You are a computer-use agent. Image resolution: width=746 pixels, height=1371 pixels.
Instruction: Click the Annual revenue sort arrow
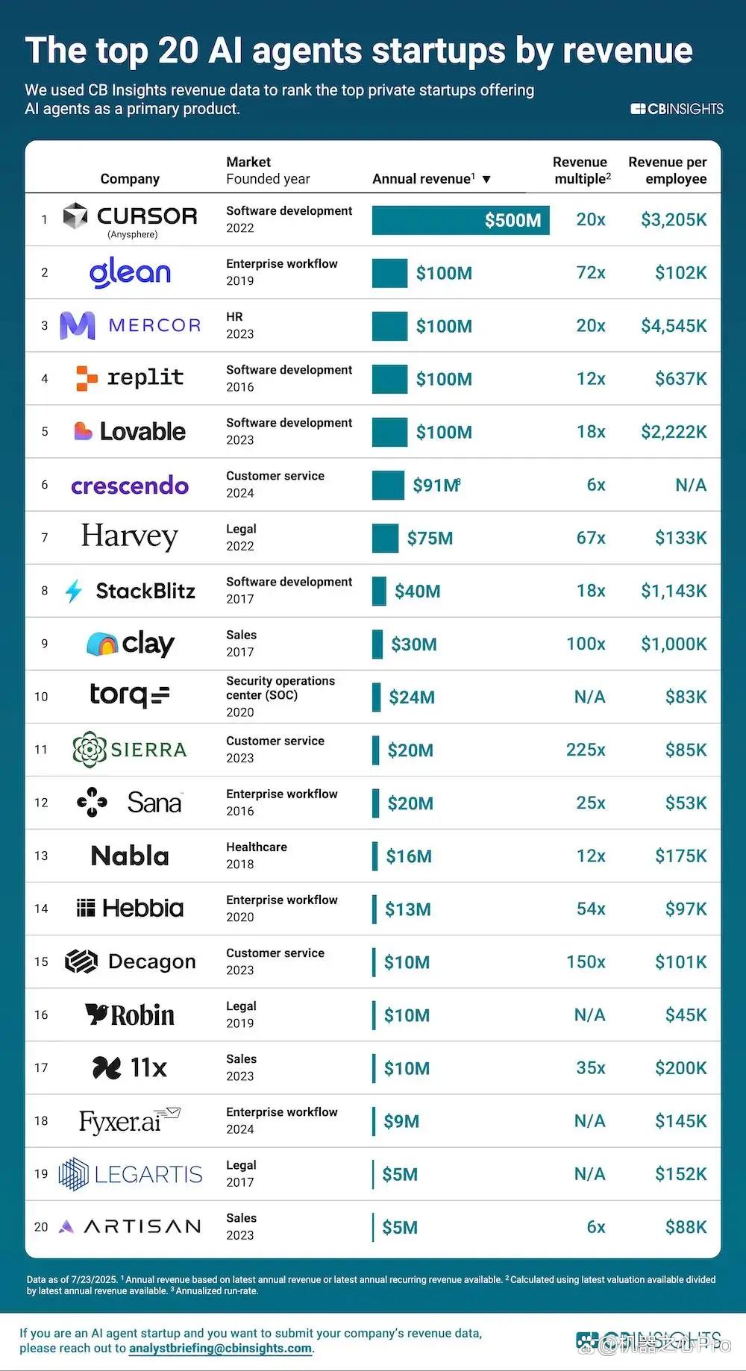[x=486, y=180]
